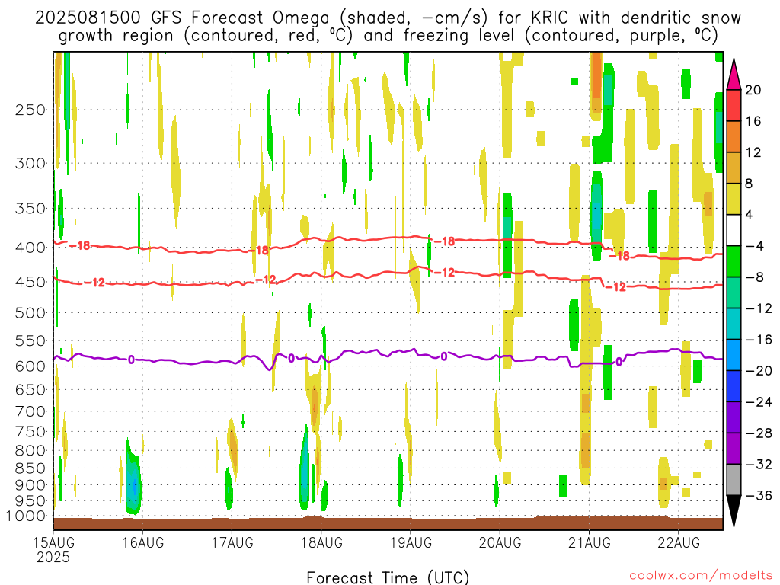780x585 pixels.
Task: Click the 16AUG time axis label
Action: point(142,542)
